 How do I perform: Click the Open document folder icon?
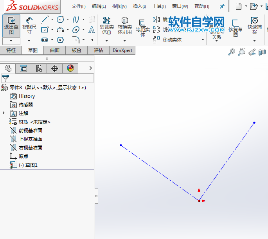pos(254,6)
